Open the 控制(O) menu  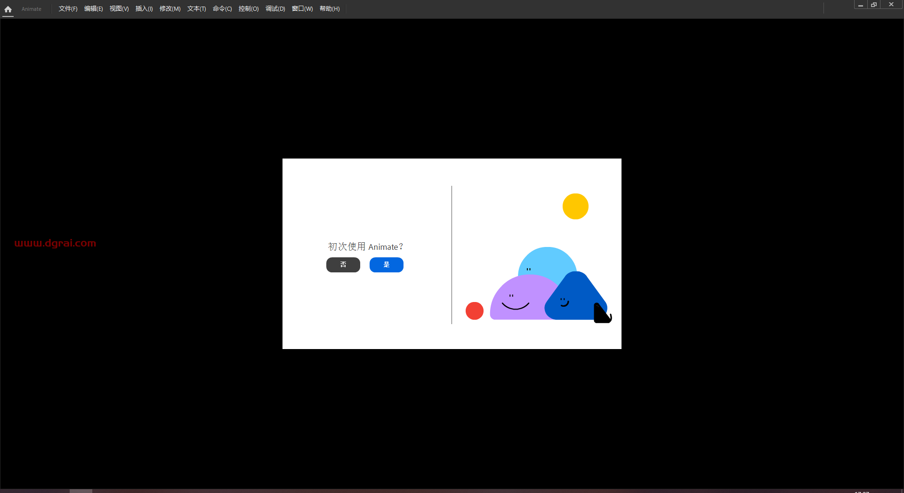click(x=248, y=8)
